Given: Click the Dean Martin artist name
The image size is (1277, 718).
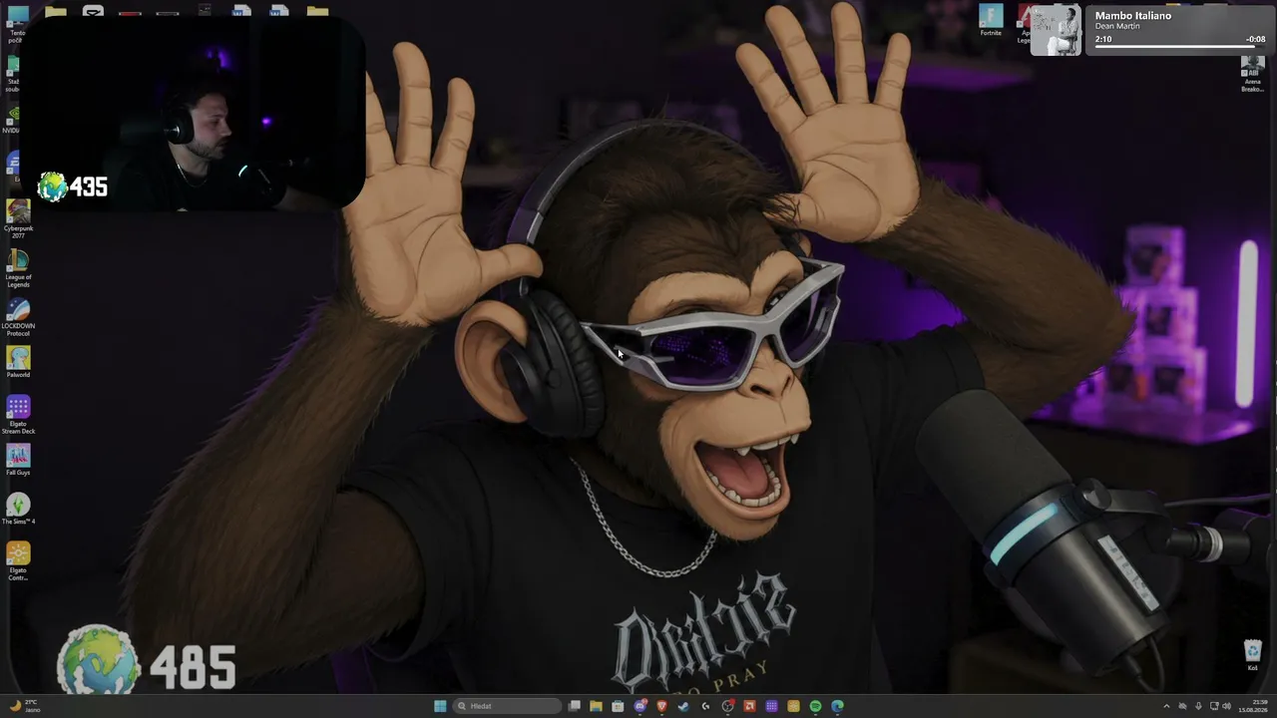Looking at the screenshot, I should 1117,27.
